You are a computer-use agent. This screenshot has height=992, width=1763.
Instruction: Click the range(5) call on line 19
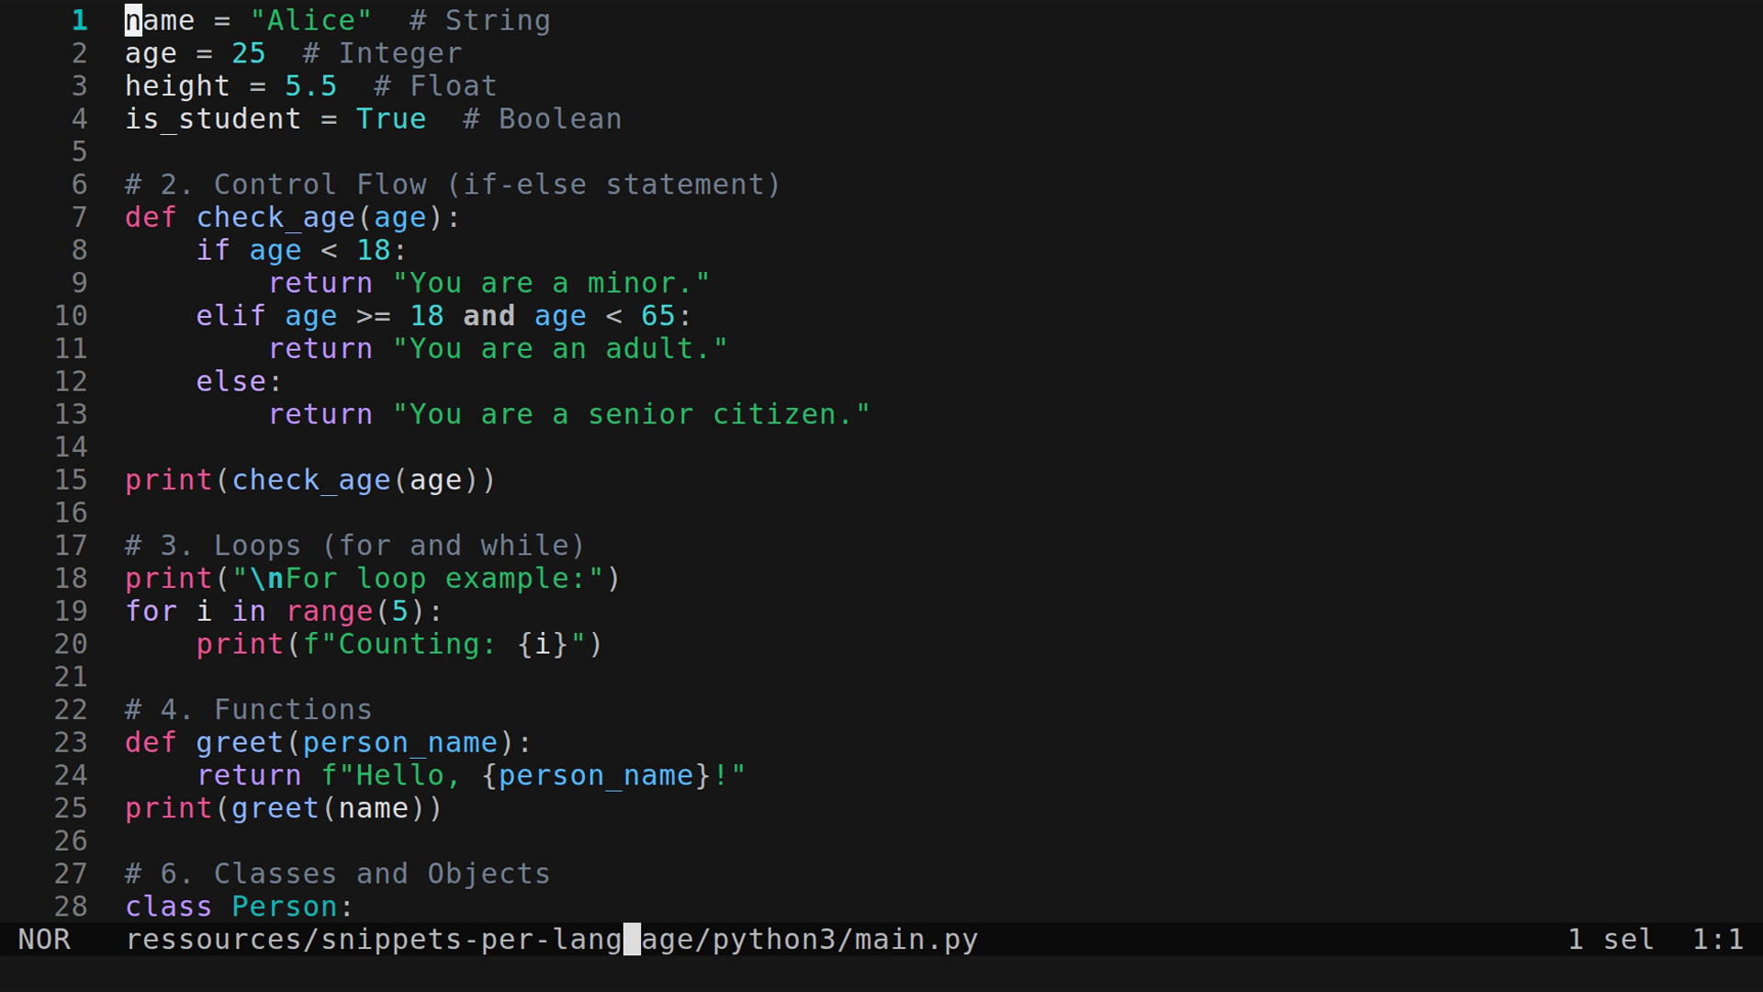pos(356,611)
